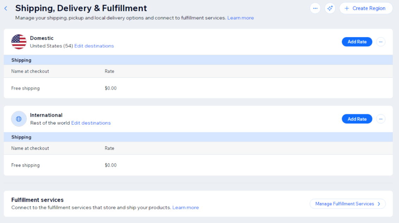Screen dimensions: 399x223
Task: Click the AI sparkle assistant icon
Action: [330, 8]
